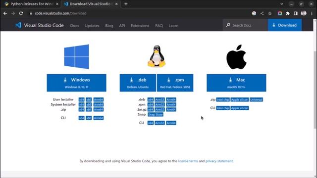Viewport: 317px width, 178px height.
Task: Download Mac CLI Intel chip build
Action: tap(223, 108)
